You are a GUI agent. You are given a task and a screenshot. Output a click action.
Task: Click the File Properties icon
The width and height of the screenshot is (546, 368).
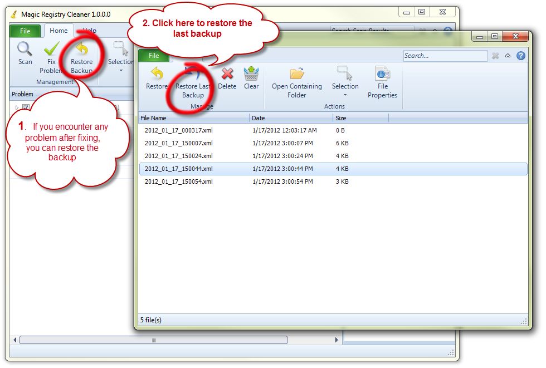click(382, 73)
